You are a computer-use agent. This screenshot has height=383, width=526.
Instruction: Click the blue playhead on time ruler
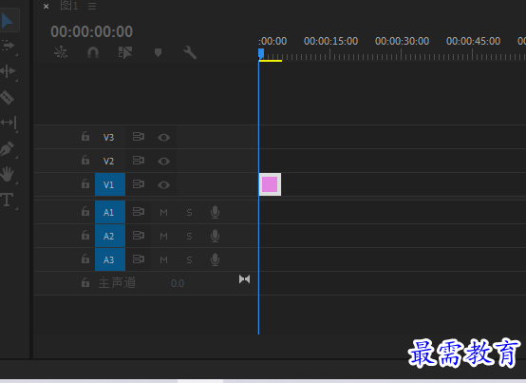tap(261, 53)
